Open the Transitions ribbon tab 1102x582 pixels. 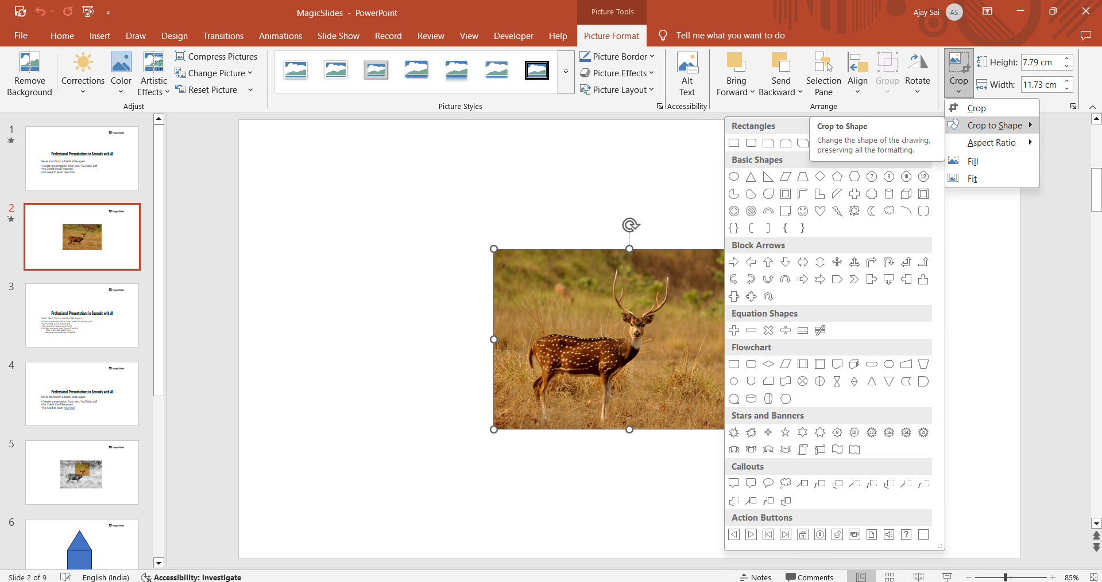point(223,36)
